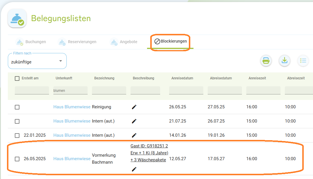Click the created date 22.01.2025
This screenshot has width=313, height=179.
tap(35, 135)
